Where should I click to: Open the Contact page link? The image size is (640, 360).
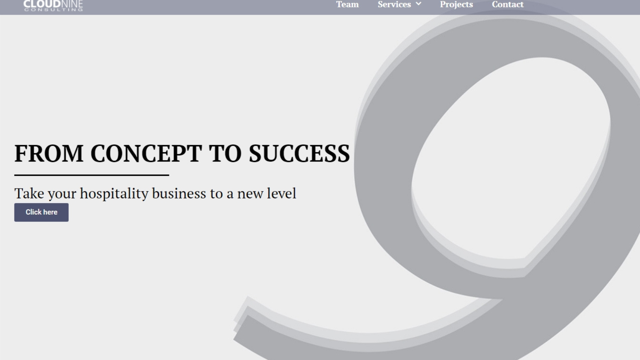tap(508, 4)
